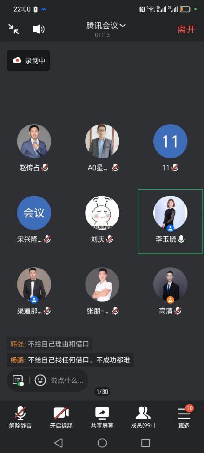Screen dimensions: 204x453
Task: Tap the 录制中 cloud recording indicator
Action: click(29, 60)
